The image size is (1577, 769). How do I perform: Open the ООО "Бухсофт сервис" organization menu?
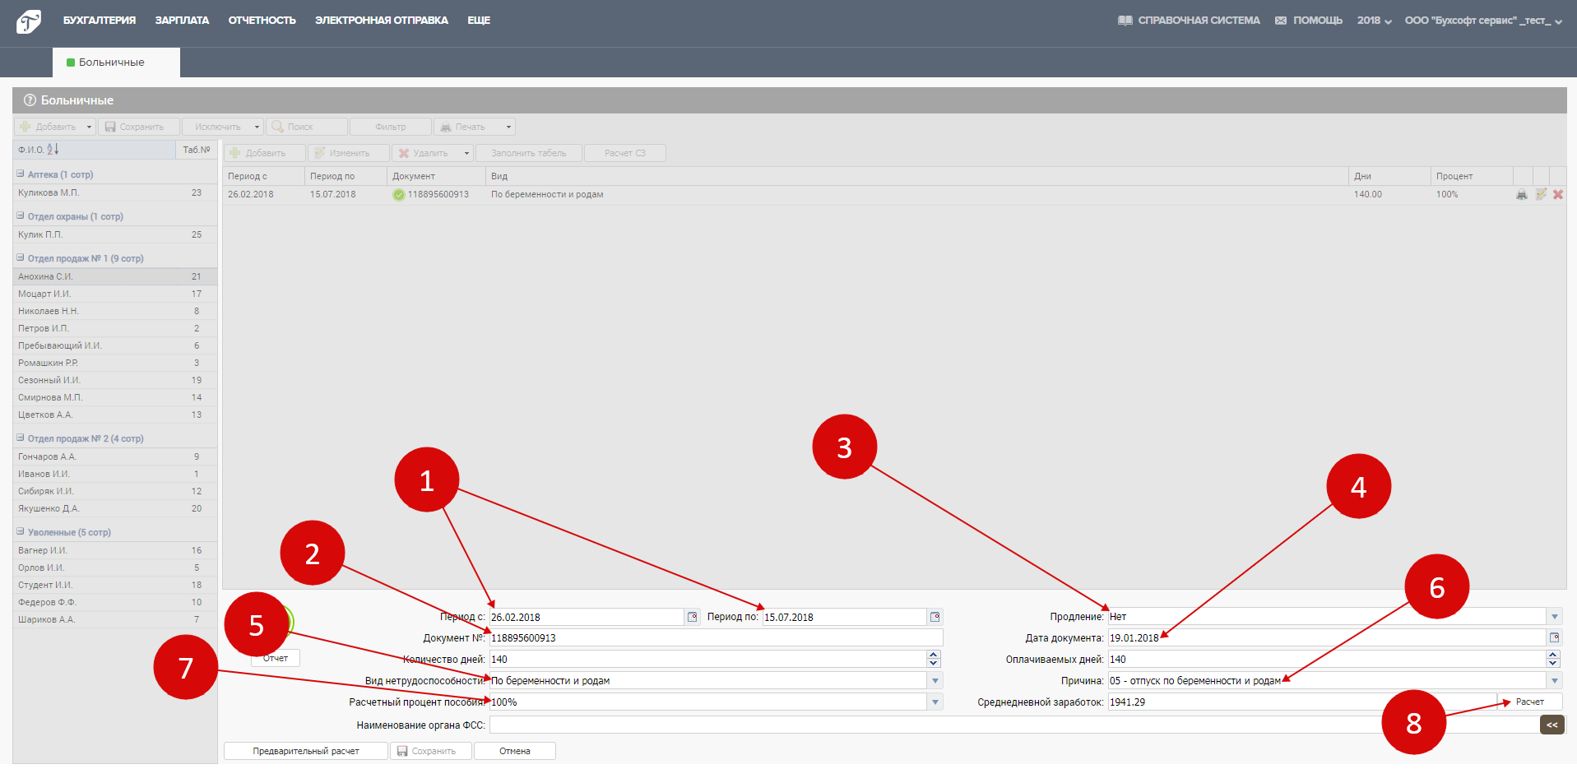[1483, 21]
